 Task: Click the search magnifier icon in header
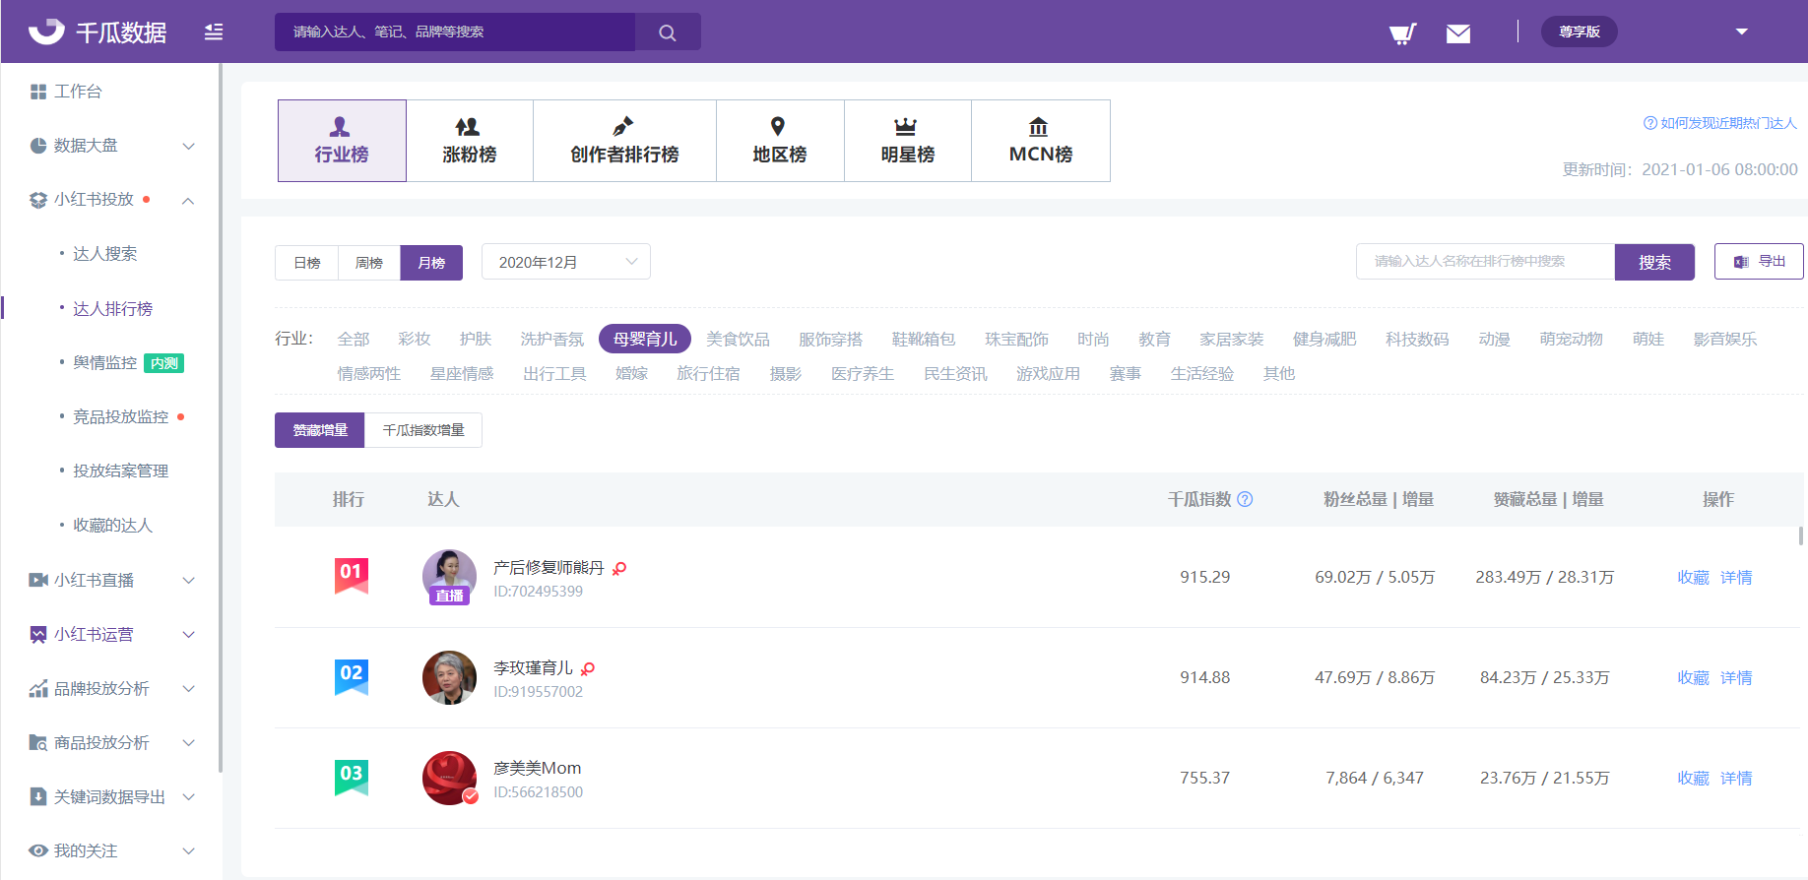click(668, 32)
